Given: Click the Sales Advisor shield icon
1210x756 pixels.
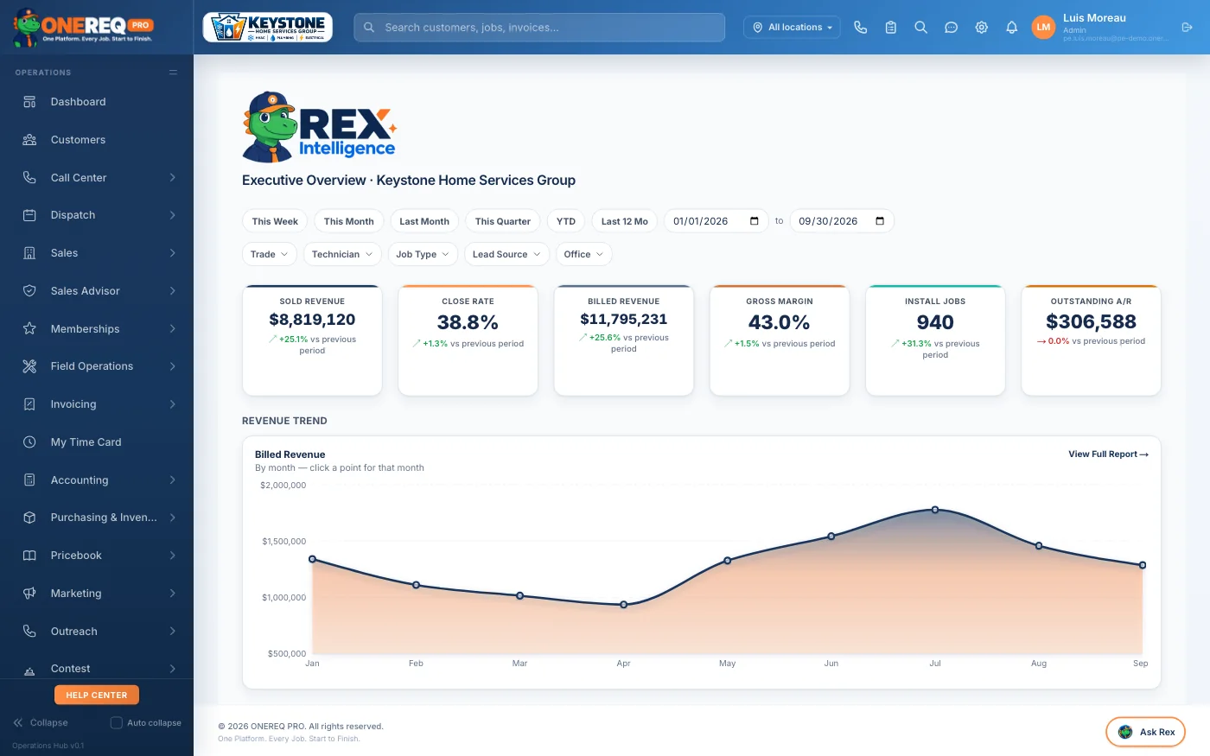Looking at the screenshot, I should coord(29,291).
